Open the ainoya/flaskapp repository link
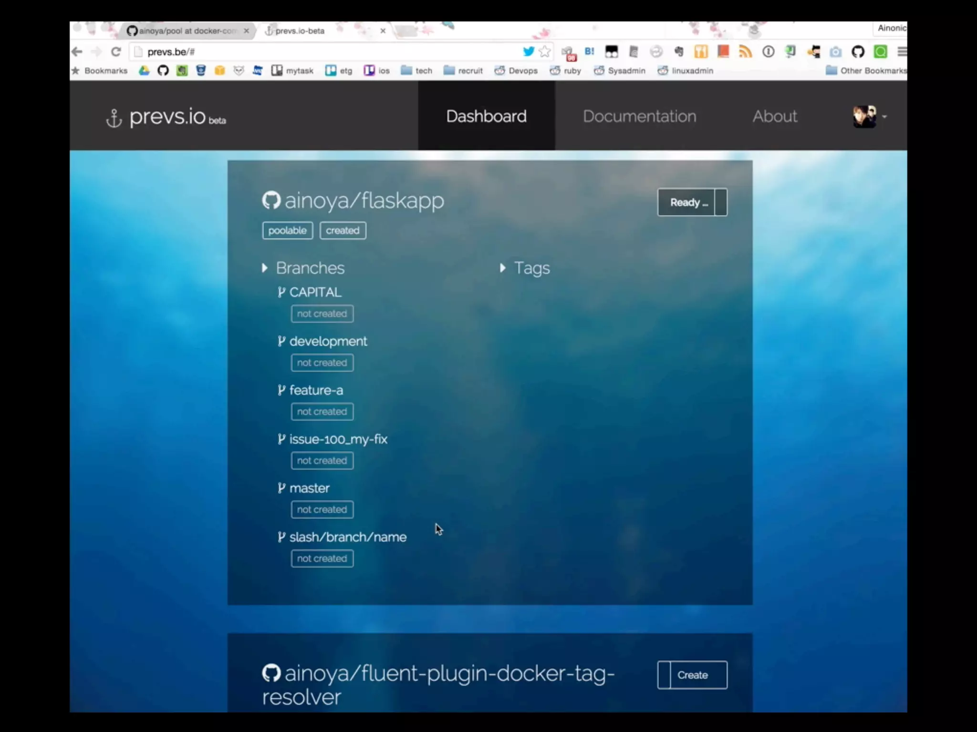Image resolution: width=977 pixels, height=732 pixels. pos(364,200)
